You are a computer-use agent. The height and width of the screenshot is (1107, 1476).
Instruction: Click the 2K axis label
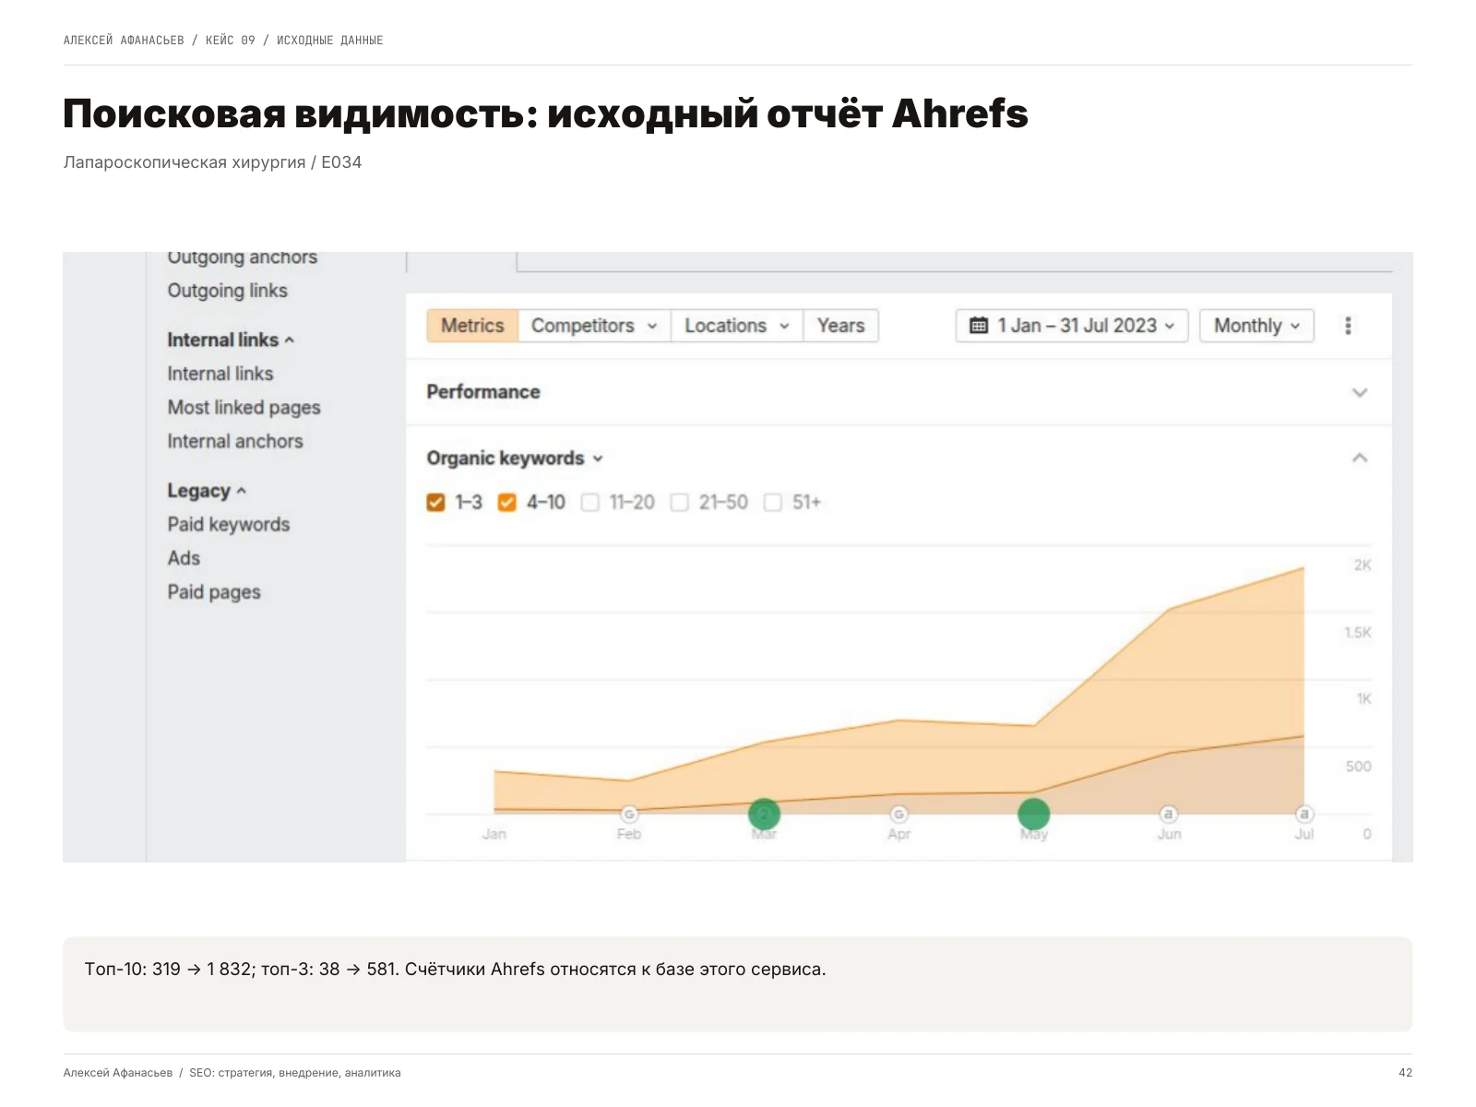pyautogui.click(x=1362, y=565)
